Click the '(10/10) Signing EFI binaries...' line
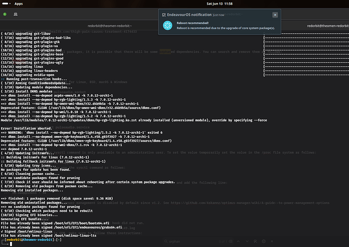Image resolution: width=349 pixels, height=247 pixels. point(29,215)
